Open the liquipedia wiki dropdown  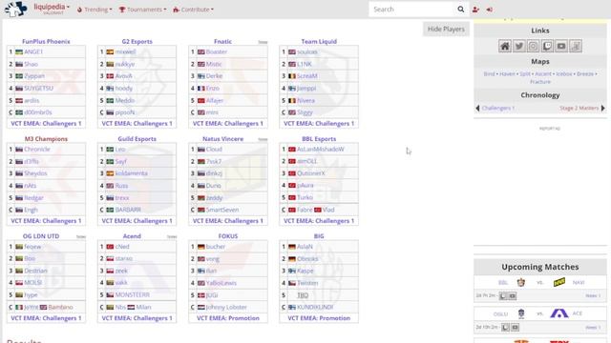click(52, 8)
